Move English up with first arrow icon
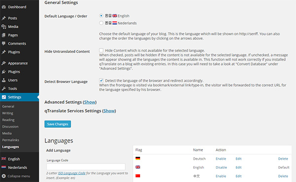This screenshot has width=296, height=182. [x=107, y=16]
